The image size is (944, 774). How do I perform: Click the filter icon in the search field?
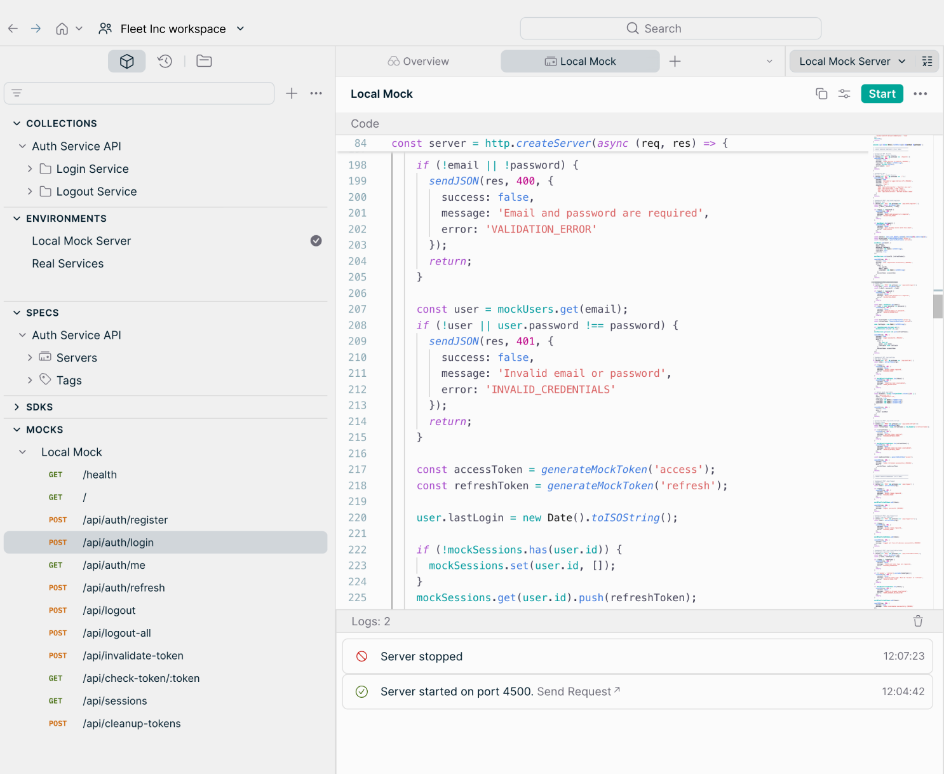tap(17, 93)
